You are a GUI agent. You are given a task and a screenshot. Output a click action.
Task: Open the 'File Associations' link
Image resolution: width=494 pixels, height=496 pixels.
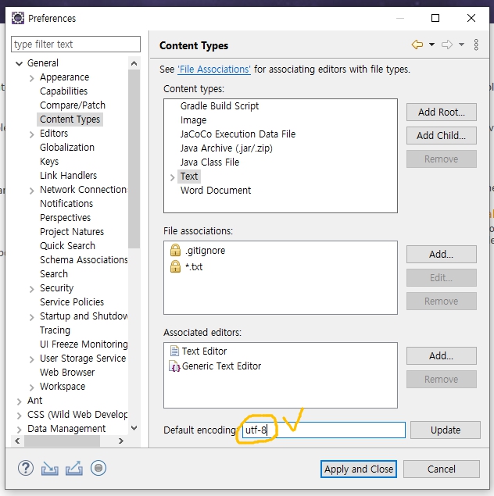[214, 70]
